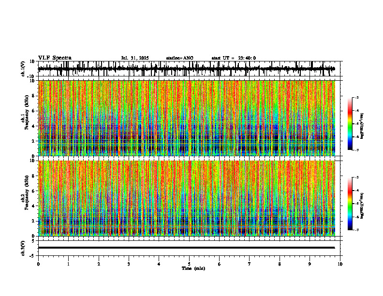Click the ch.2 spectrogram color scale bar
Screen dimensions: 383x296
point(350,204)
